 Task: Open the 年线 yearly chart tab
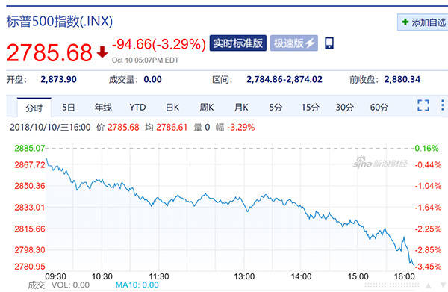pos(103,108)
